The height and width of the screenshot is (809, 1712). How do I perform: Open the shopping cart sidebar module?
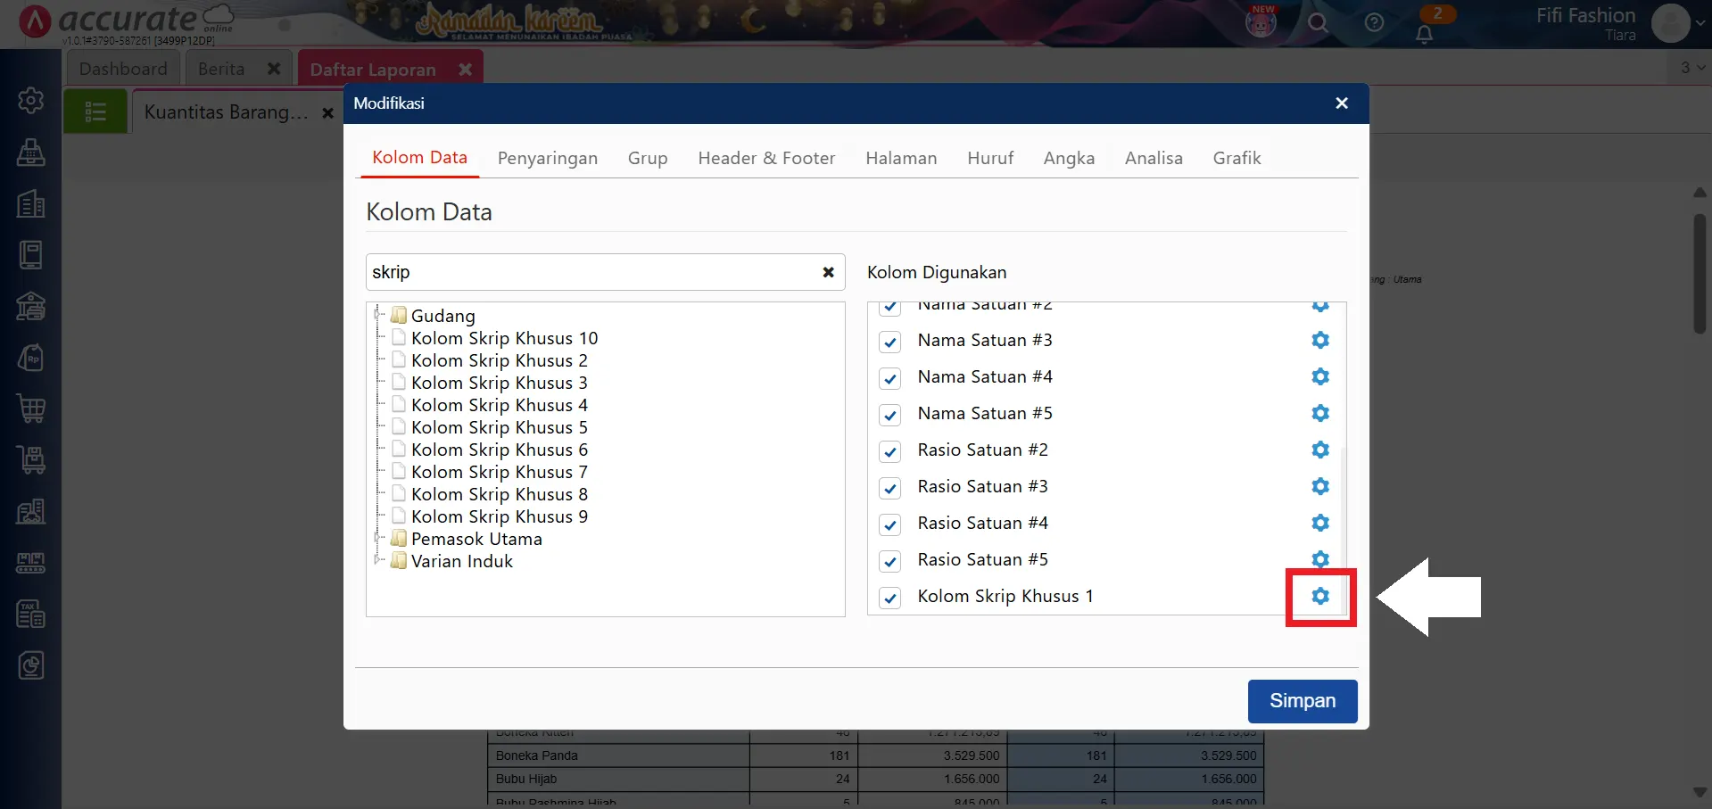[x=31, y=409]
